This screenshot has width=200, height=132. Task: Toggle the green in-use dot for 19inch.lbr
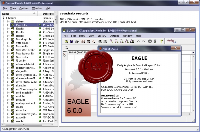pos(40,25)
